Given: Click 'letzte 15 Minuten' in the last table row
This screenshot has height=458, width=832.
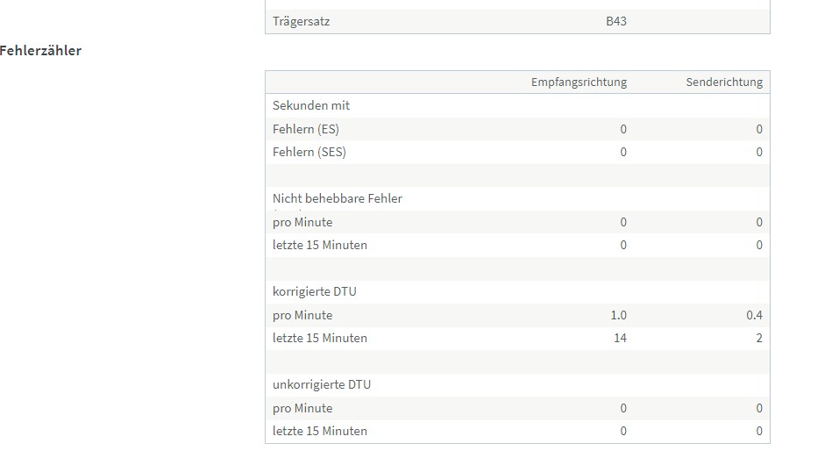Looking at the screenshot, I should pyautogui.click(x=320, y=431).
